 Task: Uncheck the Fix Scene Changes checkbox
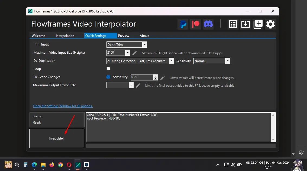click(x=108, y=77)
